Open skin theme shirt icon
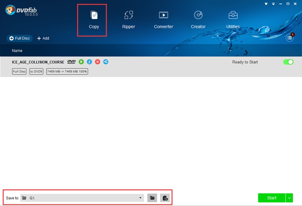 click(265, 4)
